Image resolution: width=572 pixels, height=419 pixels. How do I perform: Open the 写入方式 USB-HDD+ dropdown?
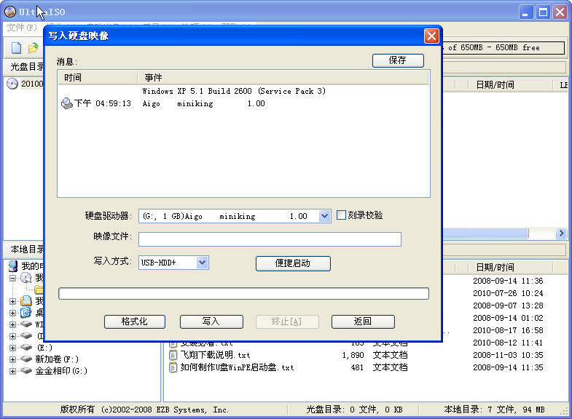(203, 263)
